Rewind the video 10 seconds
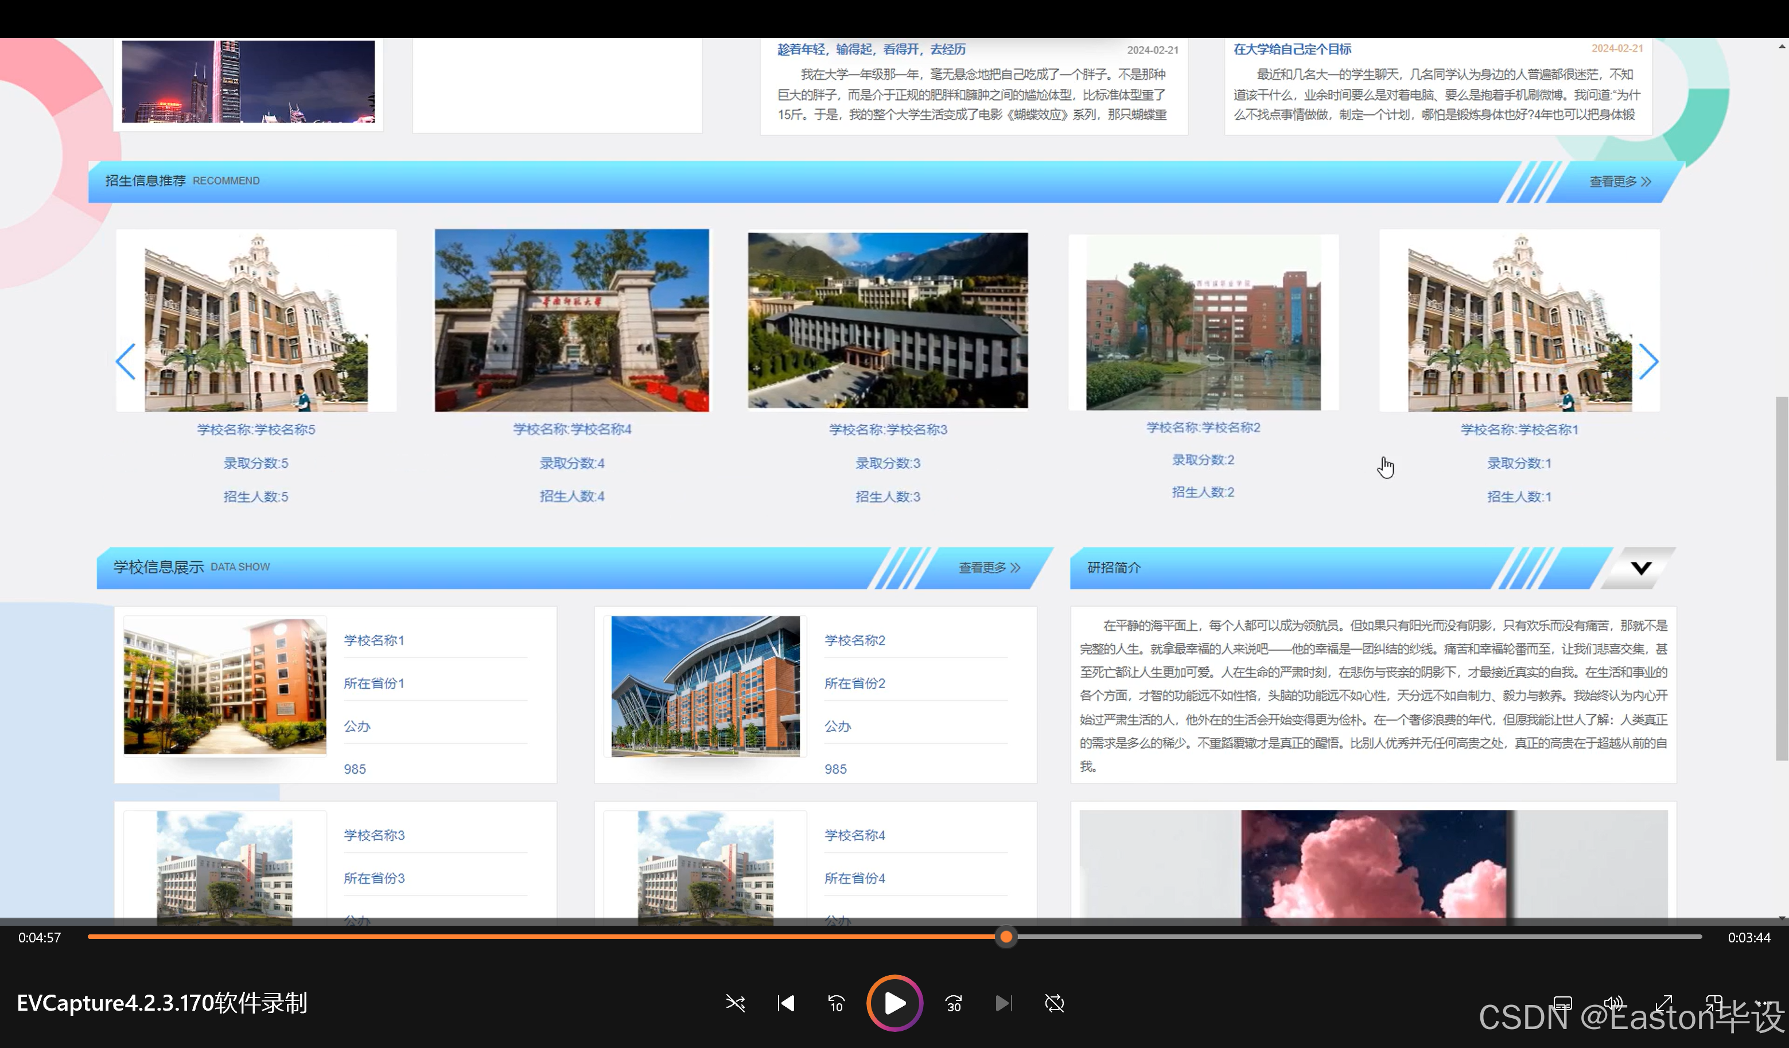 pyautogui.click(x=835, y=1003)
